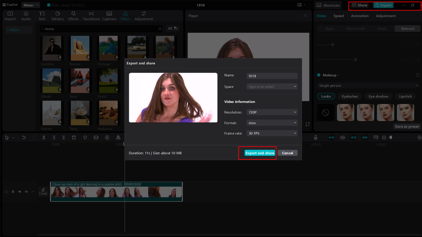
Task: Select the Split tool in timeline toolbar
Action: click(44, 137)
